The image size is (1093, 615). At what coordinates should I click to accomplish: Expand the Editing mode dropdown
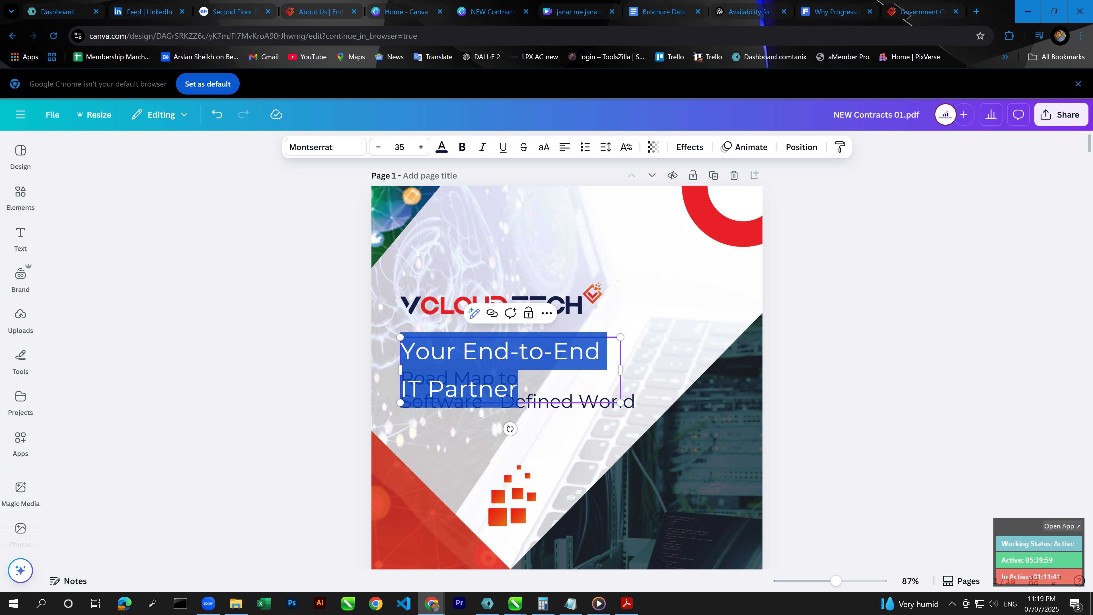click(159, 114)
